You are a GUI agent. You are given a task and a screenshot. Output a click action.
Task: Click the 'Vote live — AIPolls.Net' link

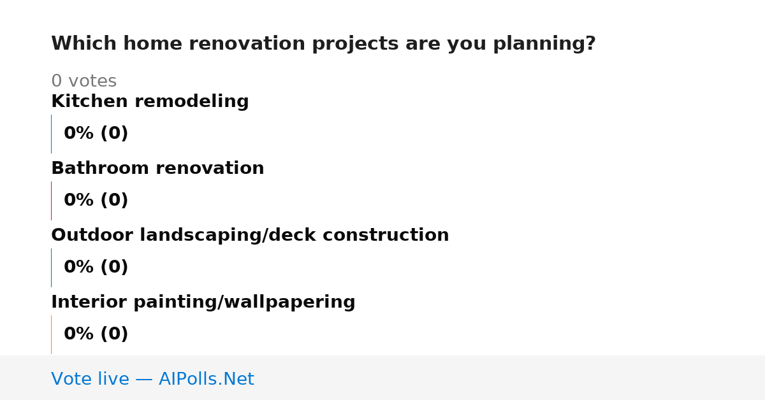(x=152, y=379)
